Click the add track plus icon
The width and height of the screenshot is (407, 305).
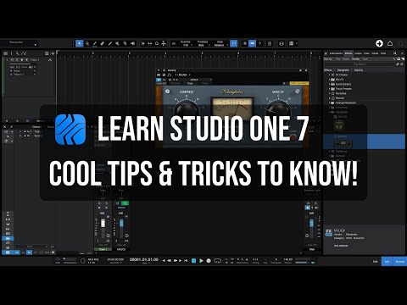[53, 53]
